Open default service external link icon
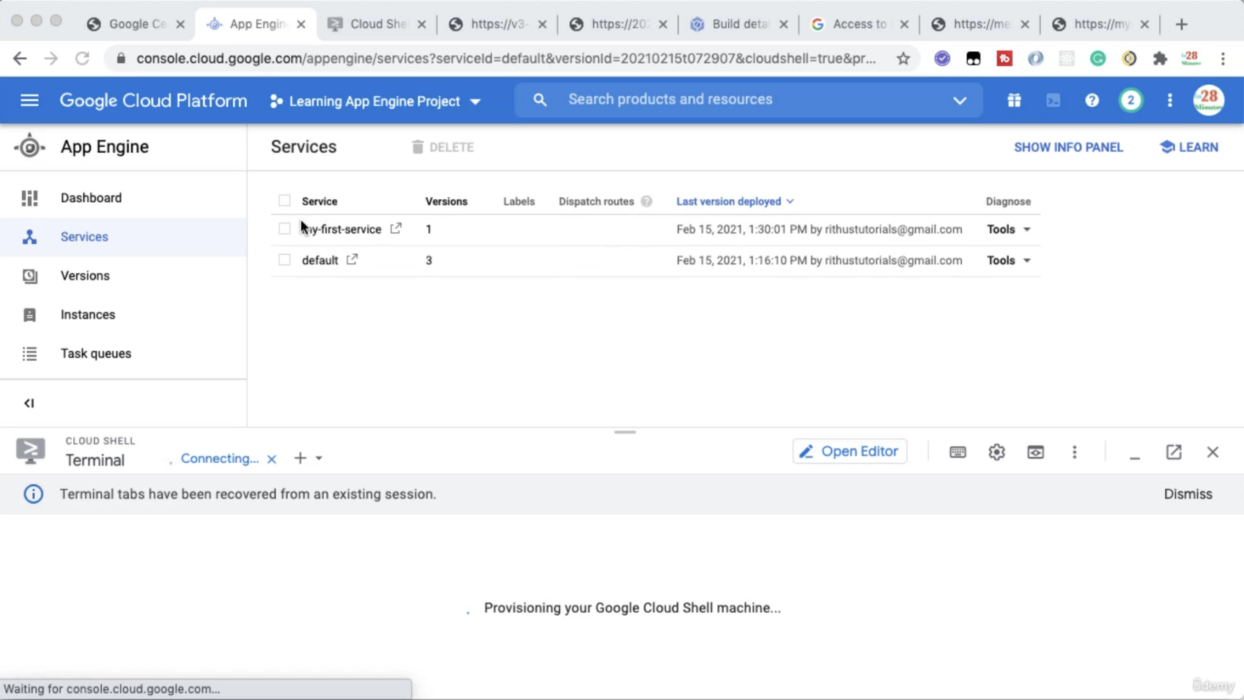Image resolution: width=1244 pixels, height=700 pixels. pos(352,259)
